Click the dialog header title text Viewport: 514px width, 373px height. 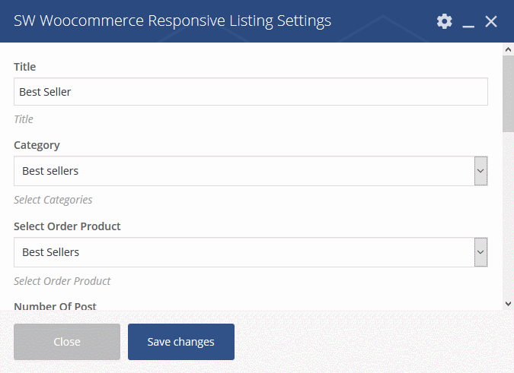[172, 21]
